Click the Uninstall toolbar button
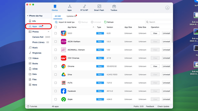Viewport: 198px width, 111px height. [96, 22]
